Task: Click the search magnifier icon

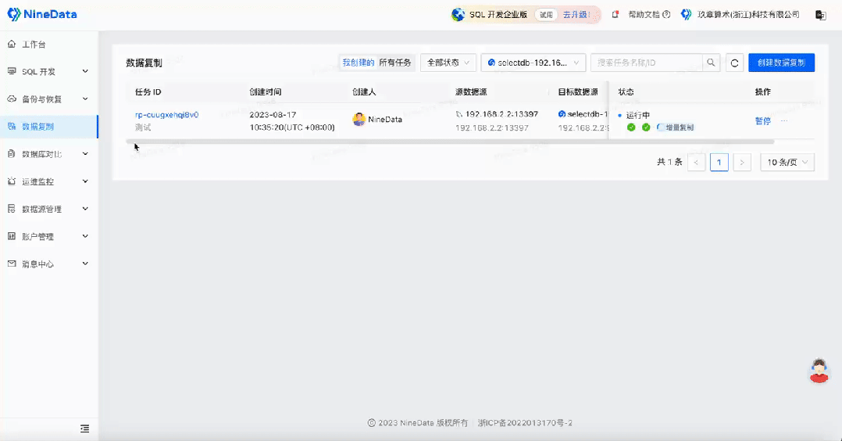Action: click(x=711, y=63)
